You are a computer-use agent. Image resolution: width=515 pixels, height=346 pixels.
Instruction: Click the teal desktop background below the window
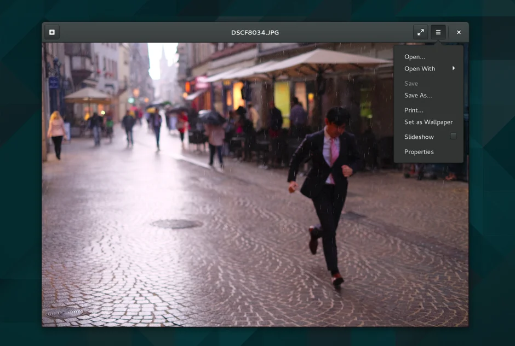pos(257,337)
